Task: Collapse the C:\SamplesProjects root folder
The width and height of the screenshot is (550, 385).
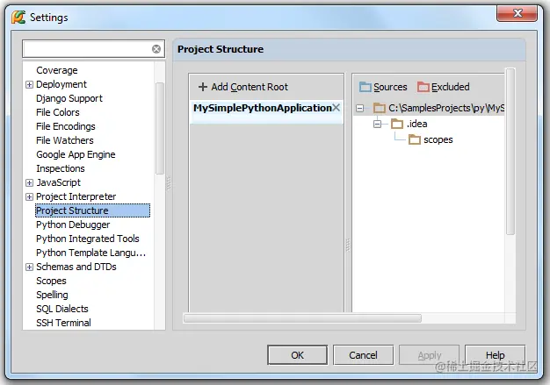Action: 360,108
